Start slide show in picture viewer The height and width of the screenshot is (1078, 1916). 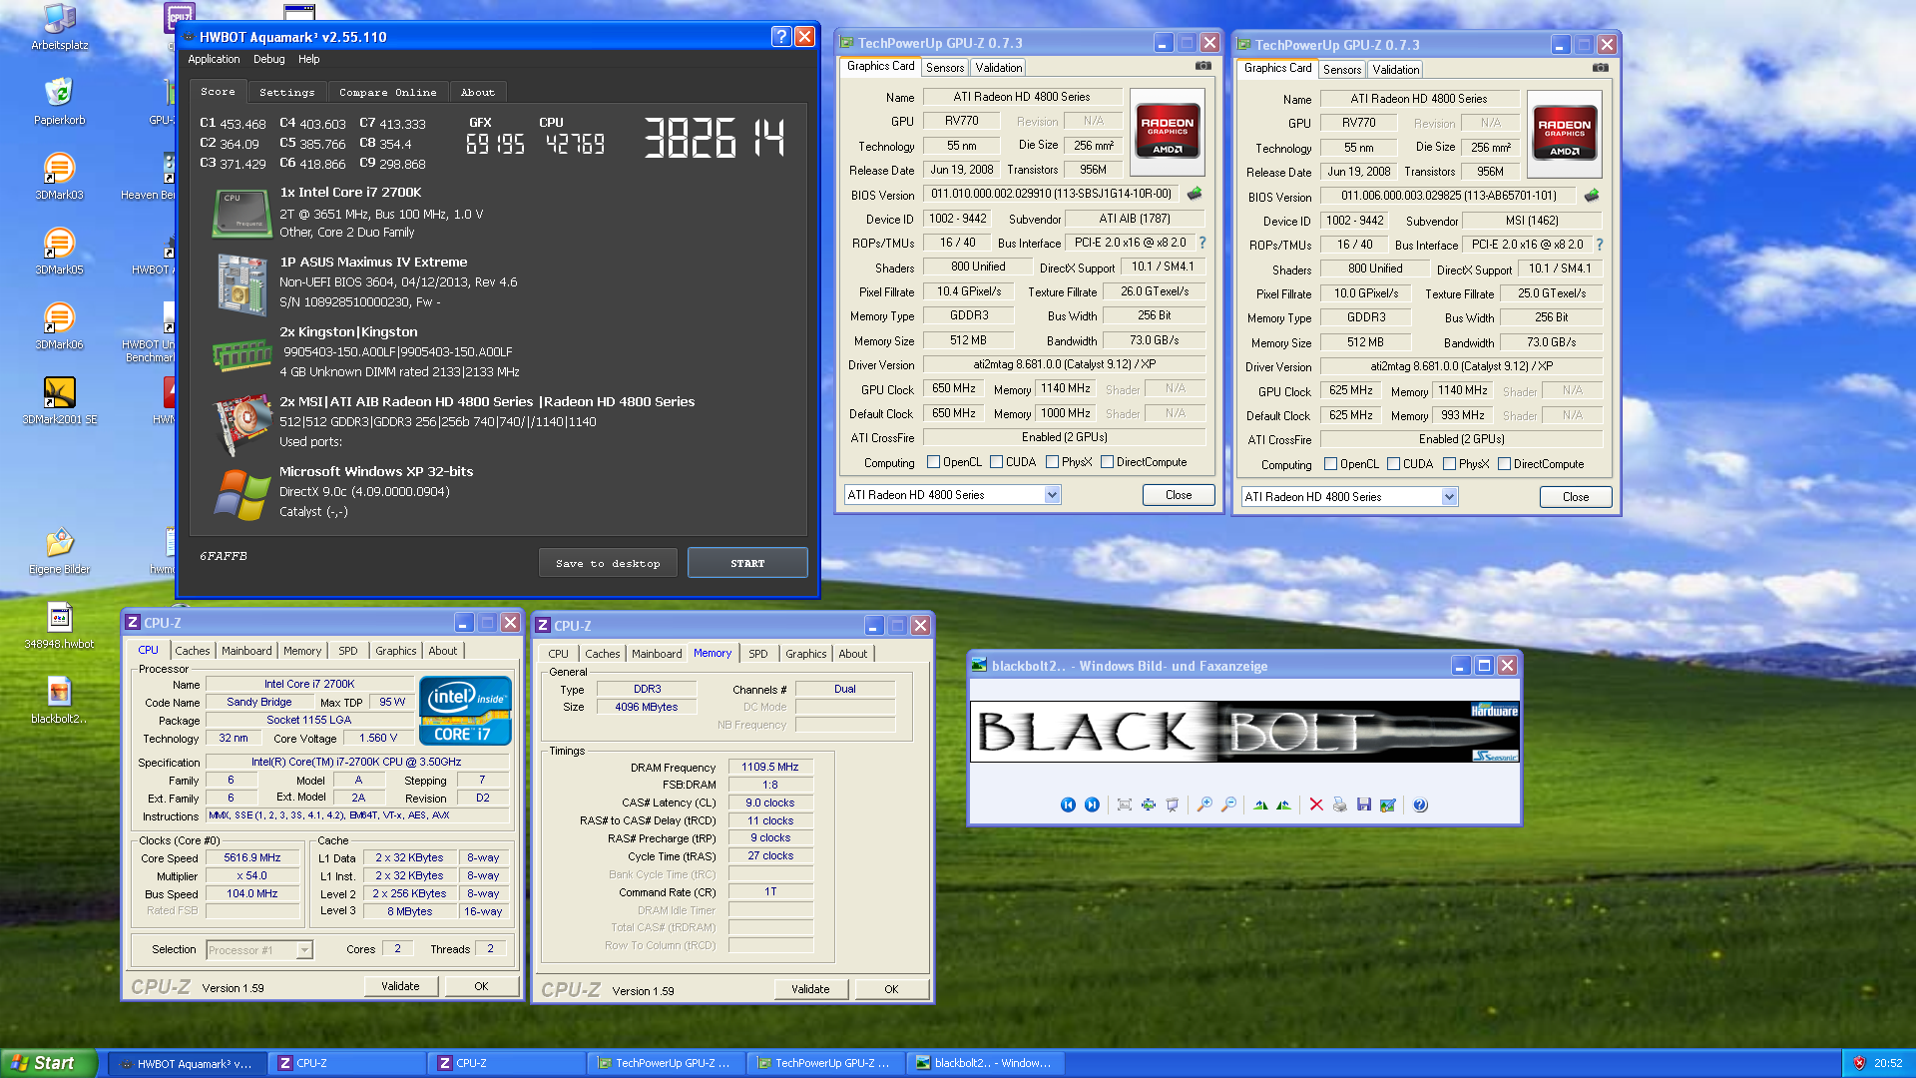click(x=1173, y=805)
